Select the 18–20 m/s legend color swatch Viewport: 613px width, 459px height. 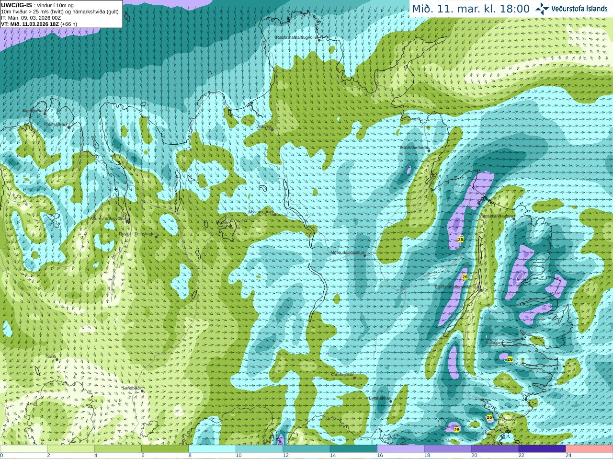point(448,449)
